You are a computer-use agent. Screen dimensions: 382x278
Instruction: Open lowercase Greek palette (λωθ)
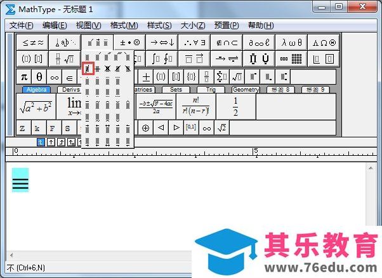pos(292,43)
